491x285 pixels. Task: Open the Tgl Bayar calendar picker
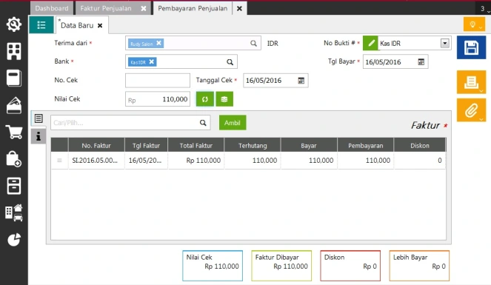[x=421, y=62]
